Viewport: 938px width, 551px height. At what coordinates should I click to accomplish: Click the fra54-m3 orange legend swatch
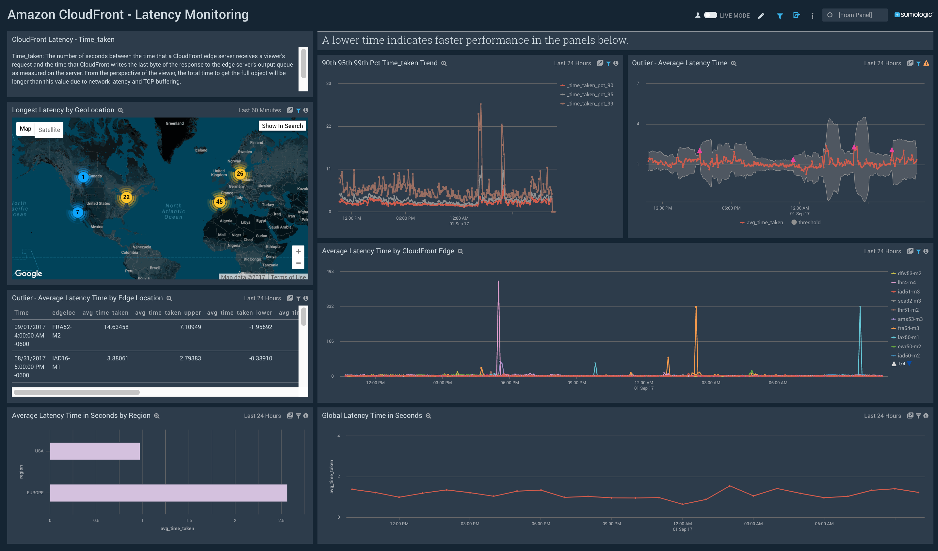tap(893, 328)
